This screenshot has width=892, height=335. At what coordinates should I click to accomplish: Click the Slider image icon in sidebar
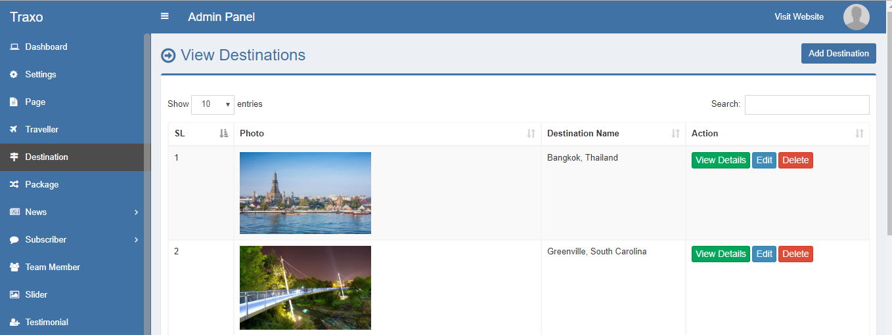[x=14, y=295]
